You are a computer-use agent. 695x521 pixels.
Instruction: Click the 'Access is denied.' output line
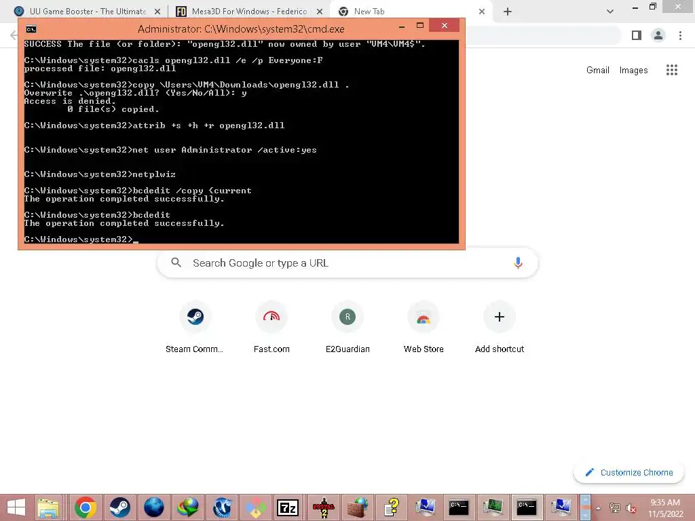(70, 101)
